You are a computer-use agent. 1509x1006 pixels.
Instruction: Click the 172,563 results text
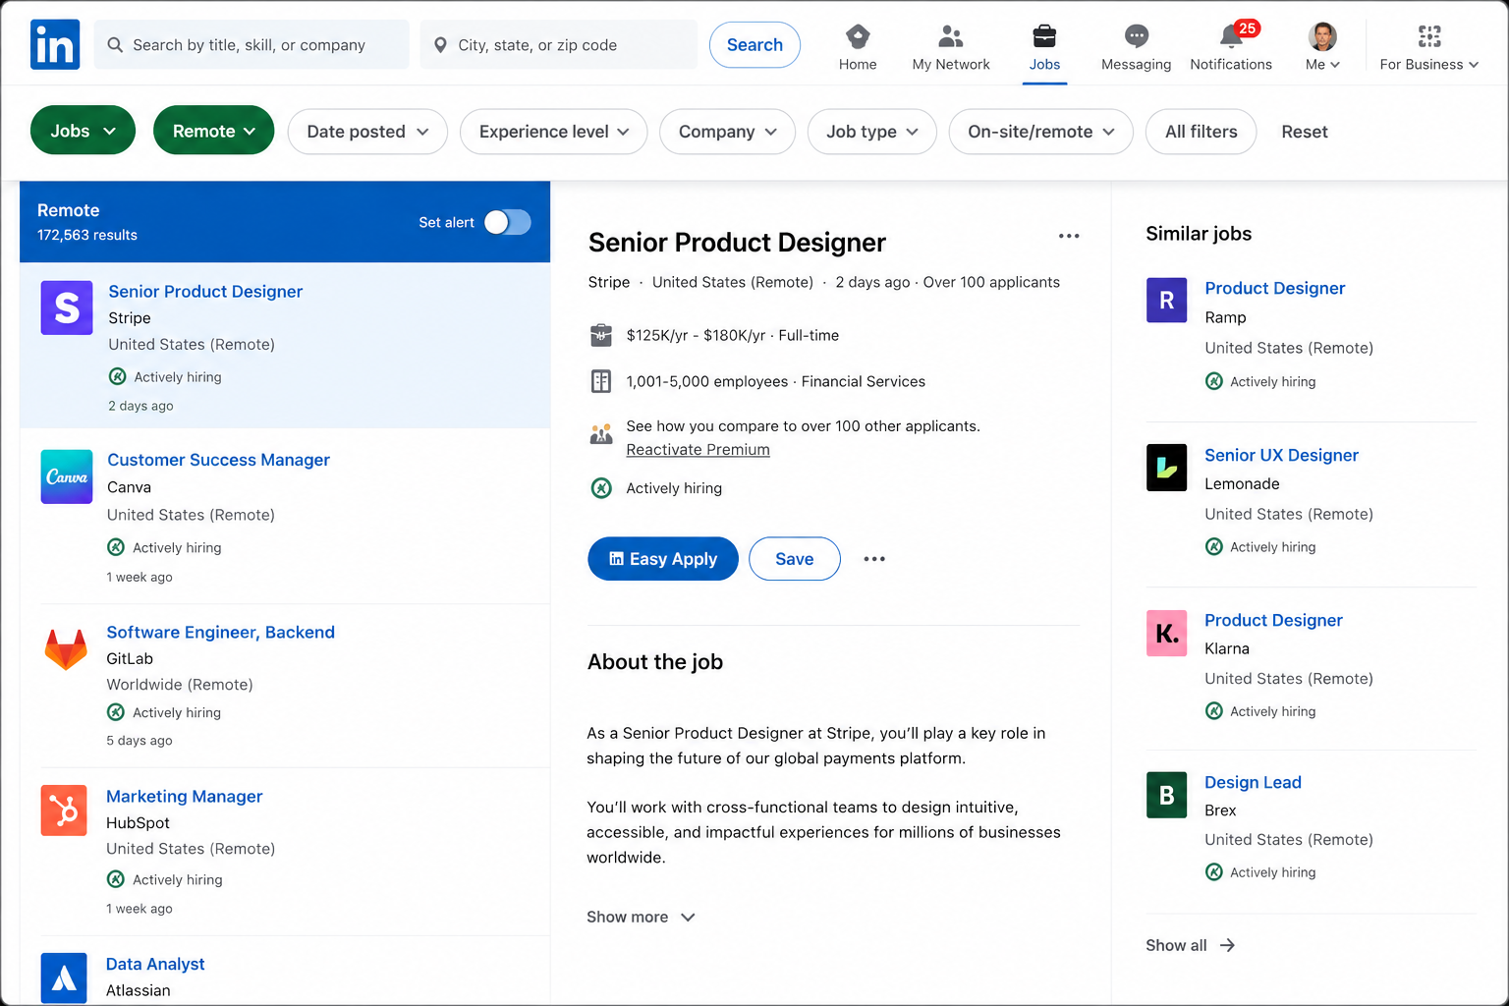[x=87, y=235]
